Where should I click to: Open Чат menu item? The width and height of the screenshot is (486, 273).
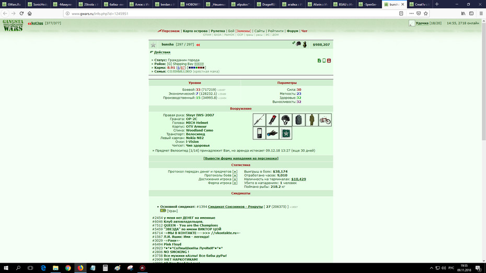coord(304,31)
